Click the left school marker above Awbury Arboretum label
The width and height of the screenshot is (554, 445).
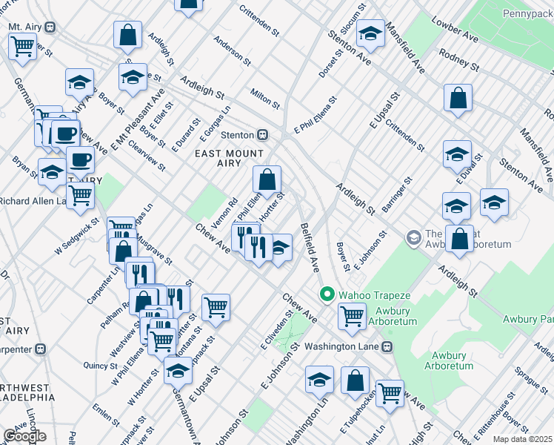(456, 208)
